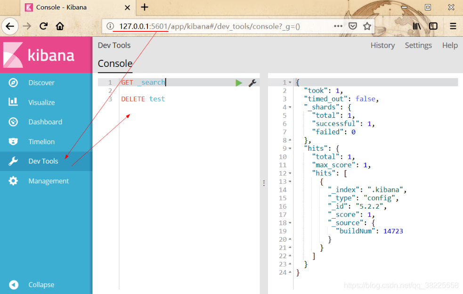The height and width of the screenshot is (294, 463).
Task: Click the site information icon in address bar
Action: pos(110,26)
